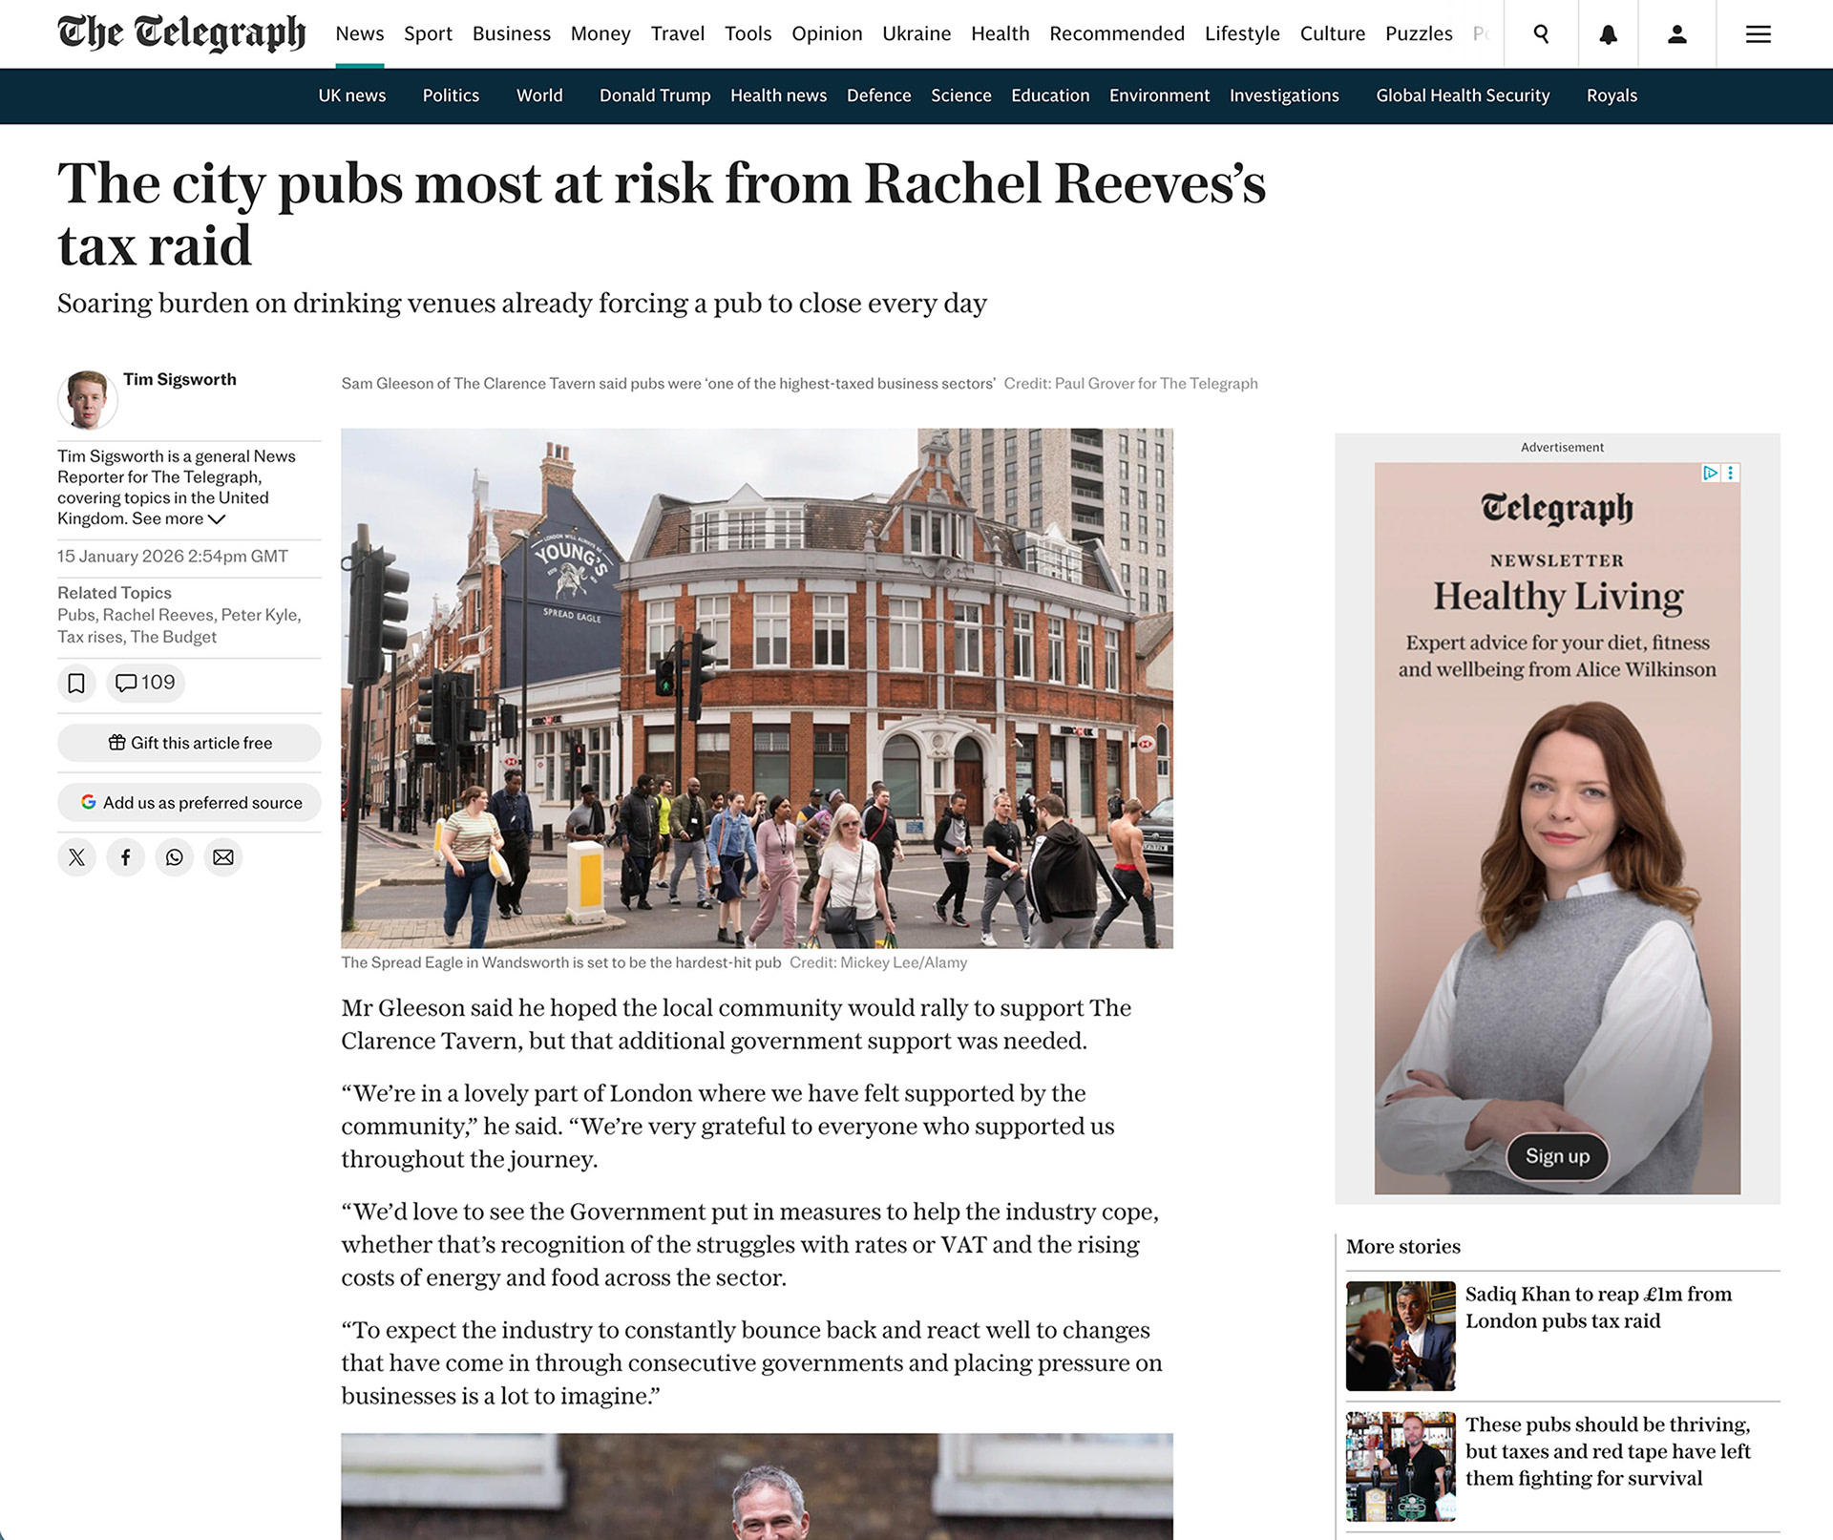Viewport: 1833px width, 1540px height.
Task: Share article via WhatsApp
Action: (x=174, y=857)
